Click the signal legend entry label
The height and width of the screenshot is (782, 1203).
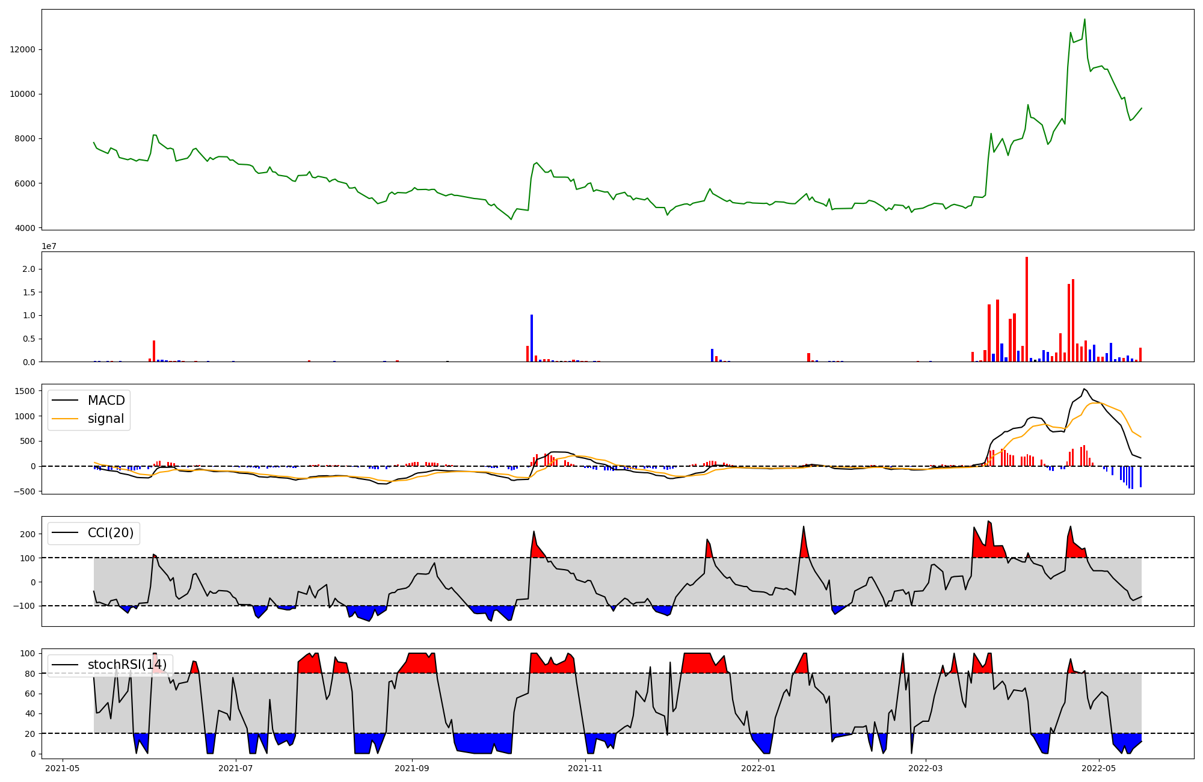pyautogui.click(x=106, y=419)
